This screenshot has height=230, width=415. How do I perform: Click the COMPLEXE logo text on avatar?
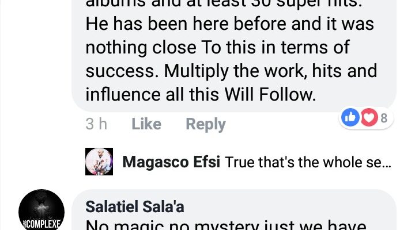(41, 224)
